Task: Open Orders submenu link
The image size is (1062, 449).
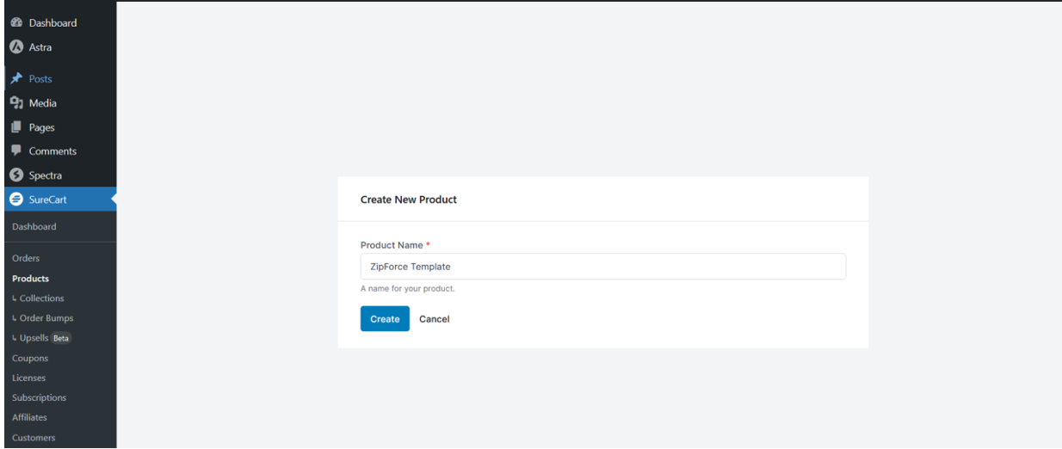Action: (x=26, y=258)
